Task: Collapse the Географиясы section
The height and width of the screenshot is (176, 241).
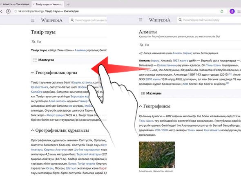Action: point(141,106)
